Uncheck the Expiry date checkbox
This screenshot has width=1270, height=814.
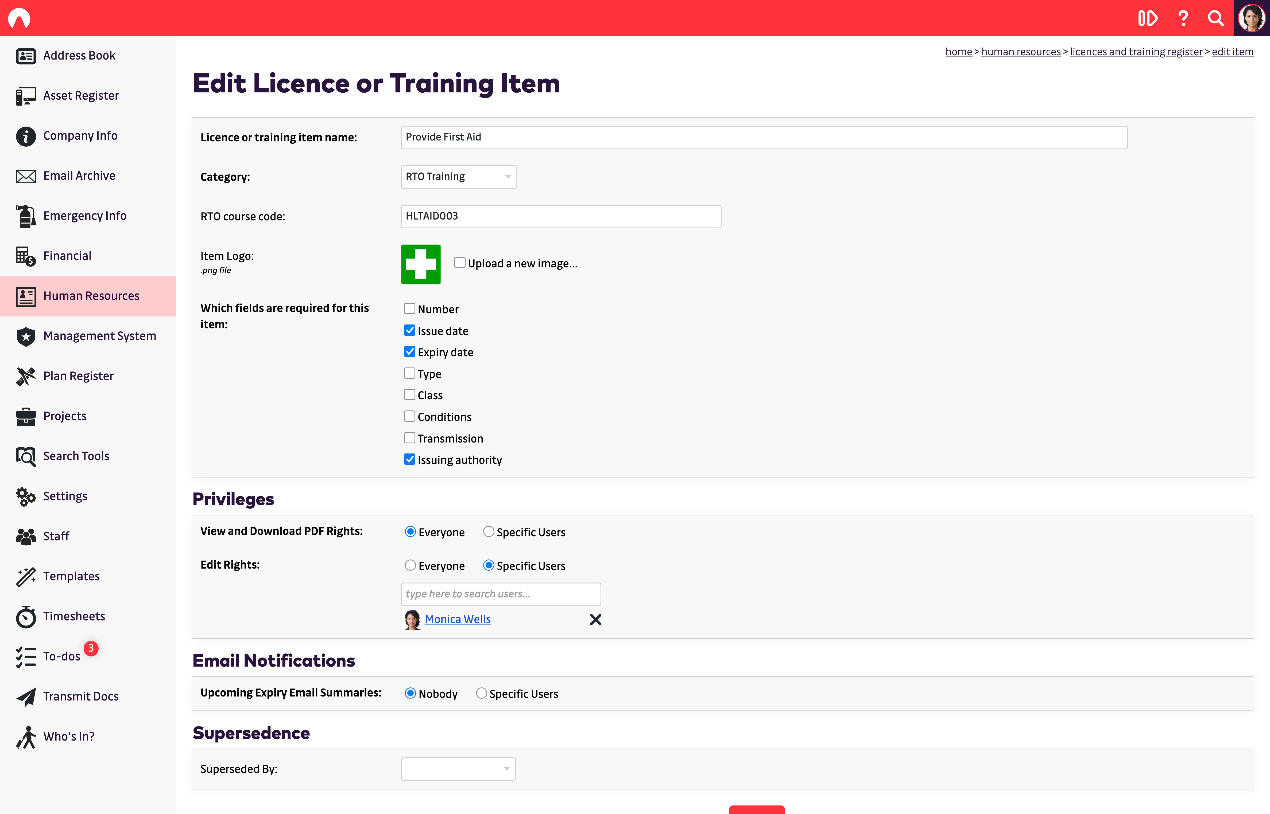pos(409,352)
